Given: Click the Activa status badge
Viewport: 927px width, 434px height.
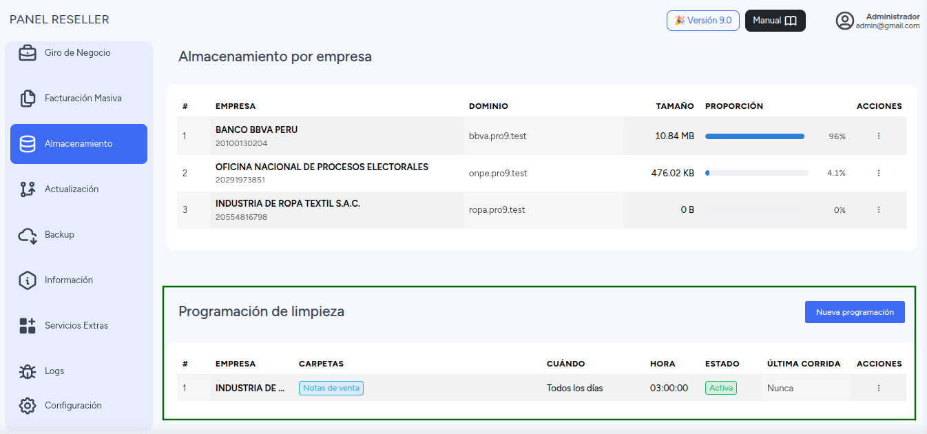Looking at the screenshot, I should tap(721, 388).
